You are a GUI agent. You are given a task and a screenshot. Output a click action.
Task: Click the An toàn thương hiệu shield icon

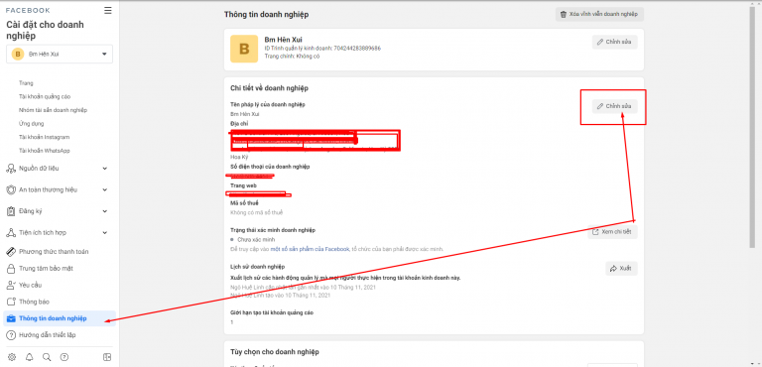pyautogui.click(x=11, y=189)
